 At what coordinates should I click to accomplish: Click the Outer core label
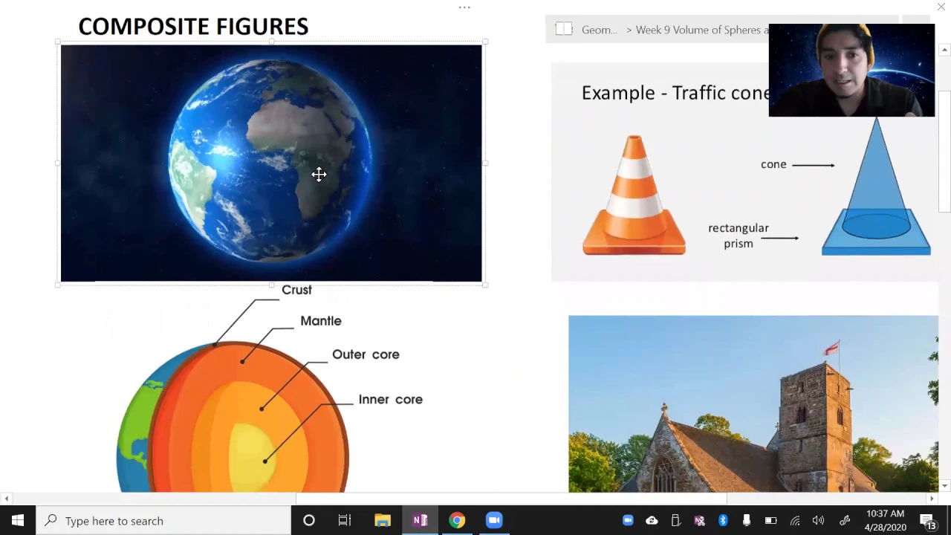(x=366, y=354)
